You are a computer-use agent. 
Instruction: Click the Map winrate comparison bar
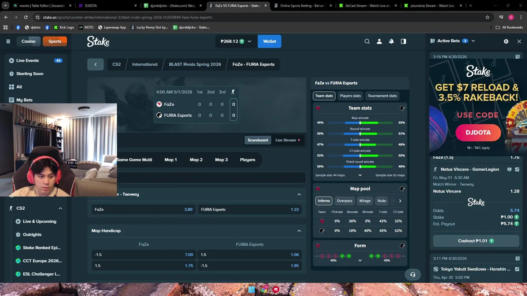pyautogui.click(x=360, y=123)
